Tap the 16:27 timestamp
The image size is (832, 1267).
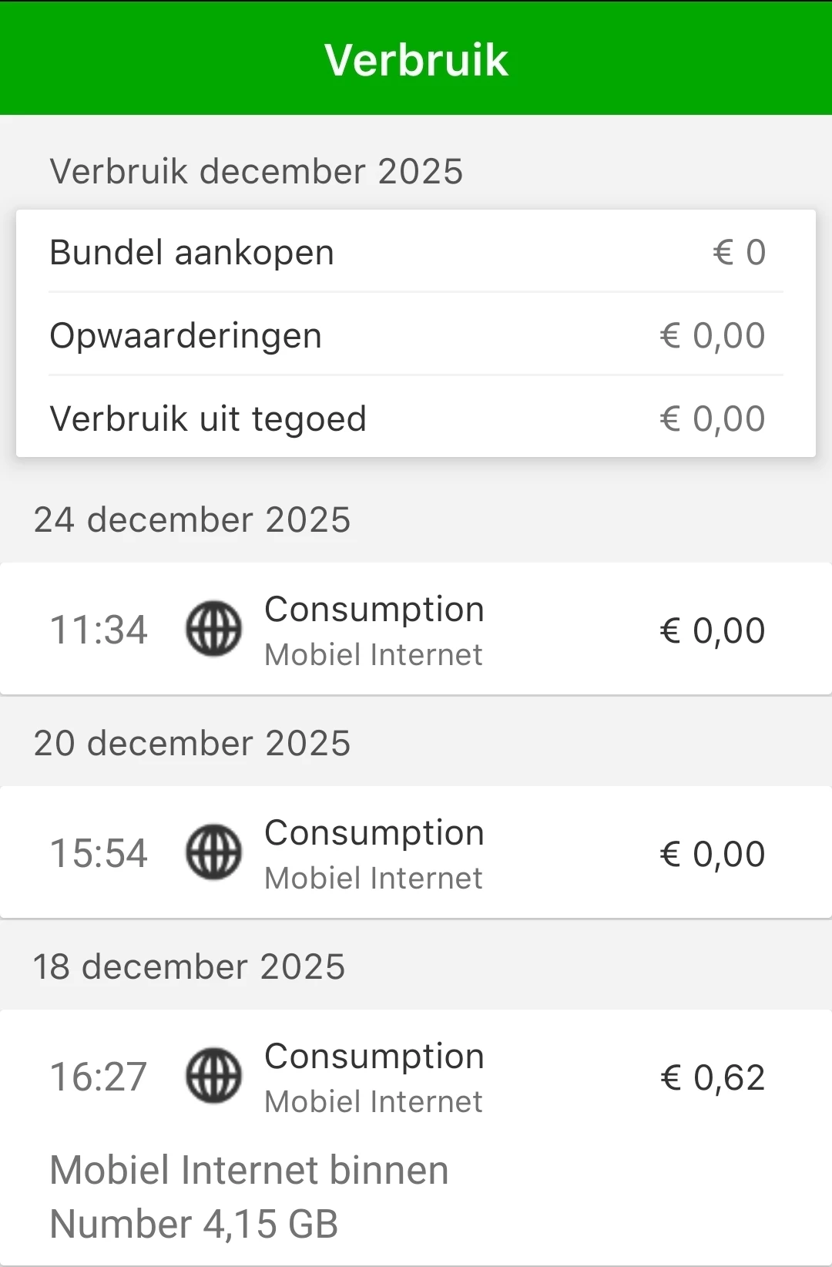tap(99, 1077)
